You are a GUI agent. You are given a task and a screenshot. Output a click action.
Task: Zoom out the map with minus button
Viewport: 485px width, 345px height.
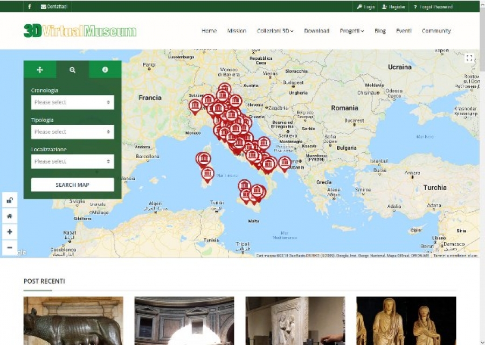point(9,248)
